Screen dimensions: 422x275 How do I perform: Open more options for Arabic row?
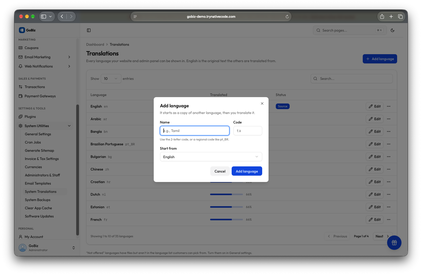(x=389, y=119)
